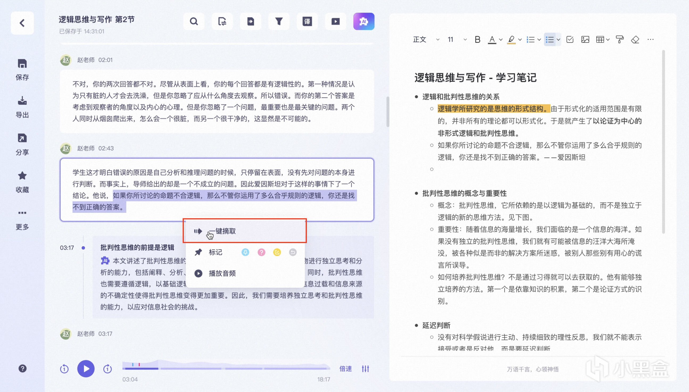Click the back arrow button

click(x=22, y=23)
